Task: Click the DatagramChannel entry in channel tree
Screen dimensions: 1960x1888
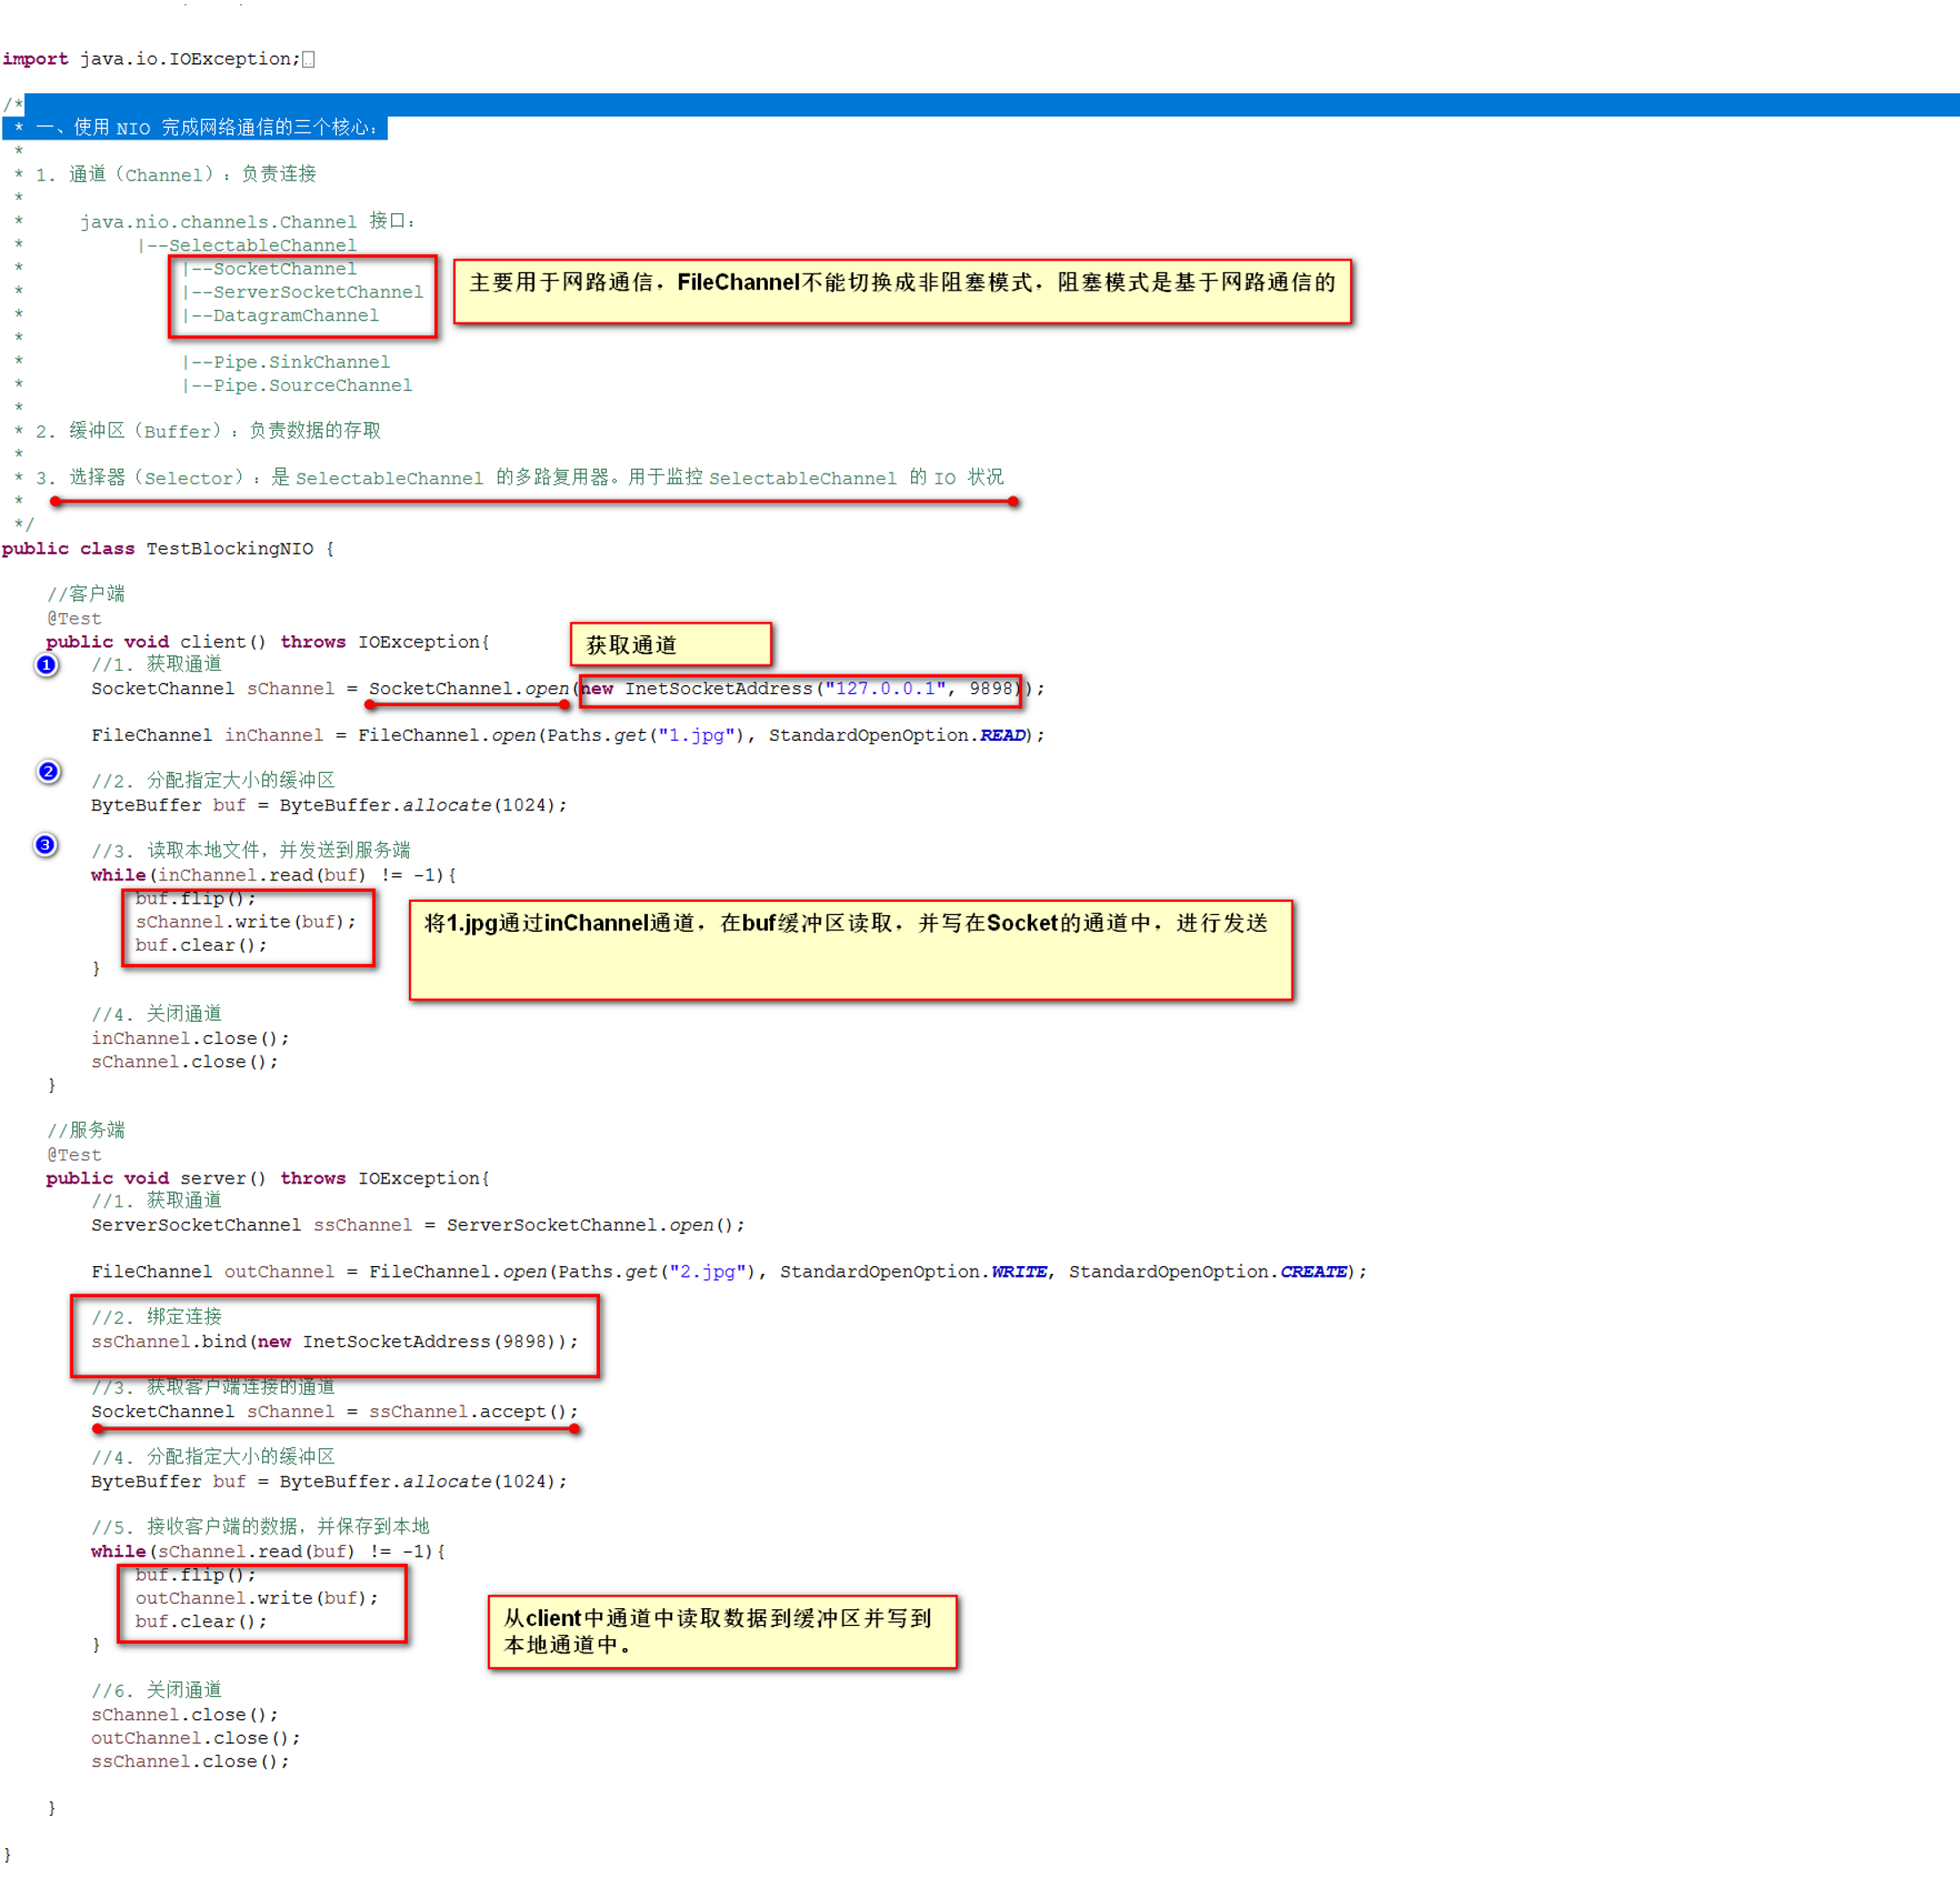Action: point(295,315)
